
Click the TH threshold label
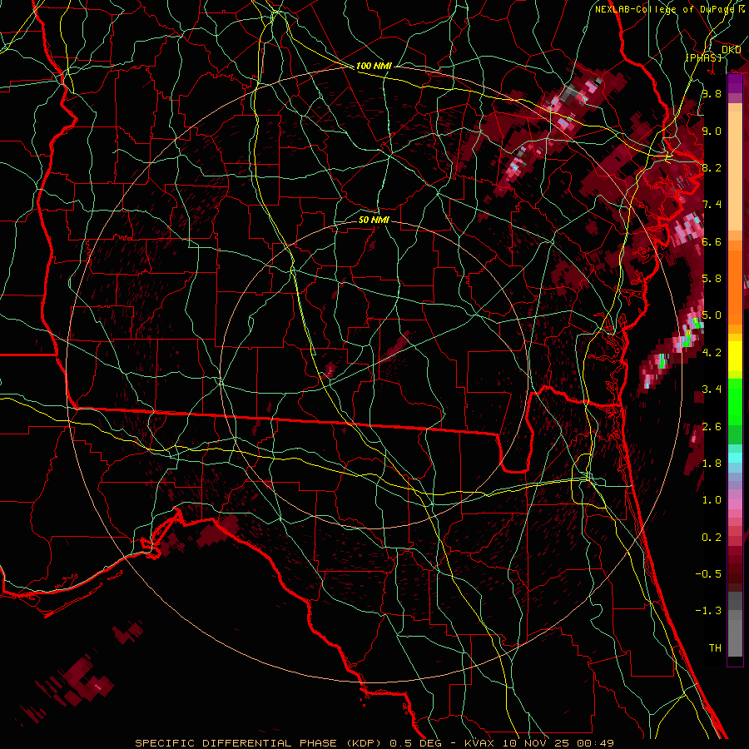pos(715,648)
